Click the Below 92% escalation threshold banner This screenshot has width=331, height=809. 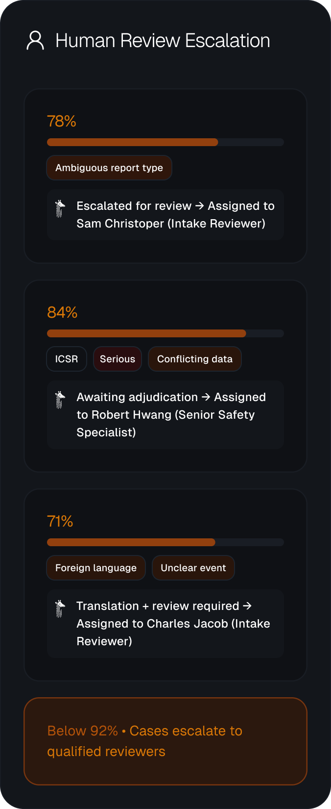pyautogui.click(x=165, y=741)
